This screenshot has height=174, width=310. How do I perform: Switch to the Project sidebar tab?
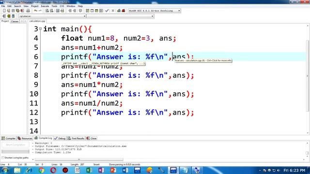pyautogui.click(x=5, y=21)
